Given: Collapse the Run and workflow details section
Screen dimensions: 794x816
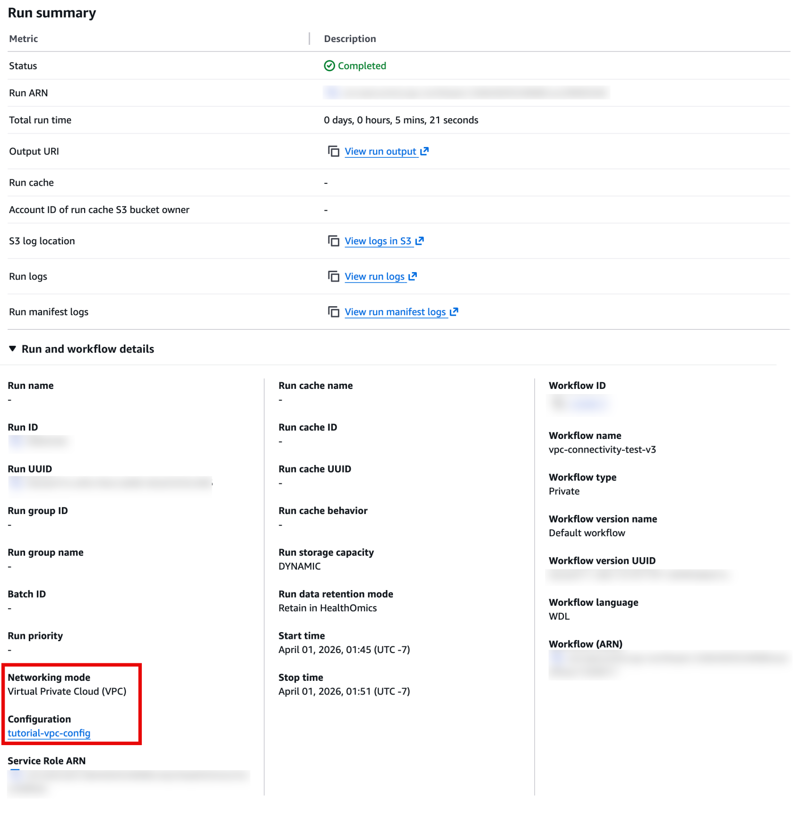Looking at the screenshot, I should point(13,349).
